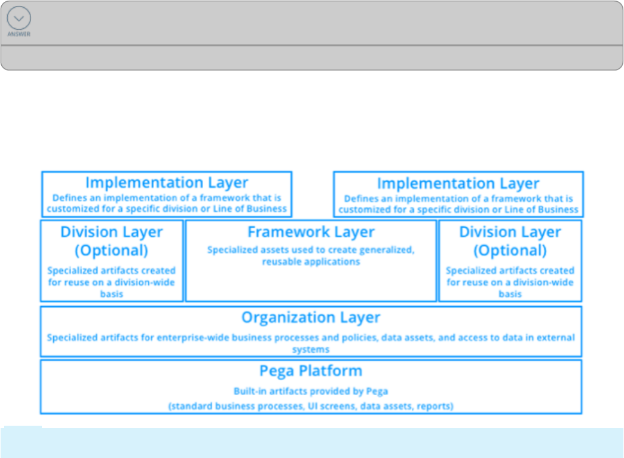Select the Pega Platform heading
The width and height of the screenshot is (624, 458).
311,371
